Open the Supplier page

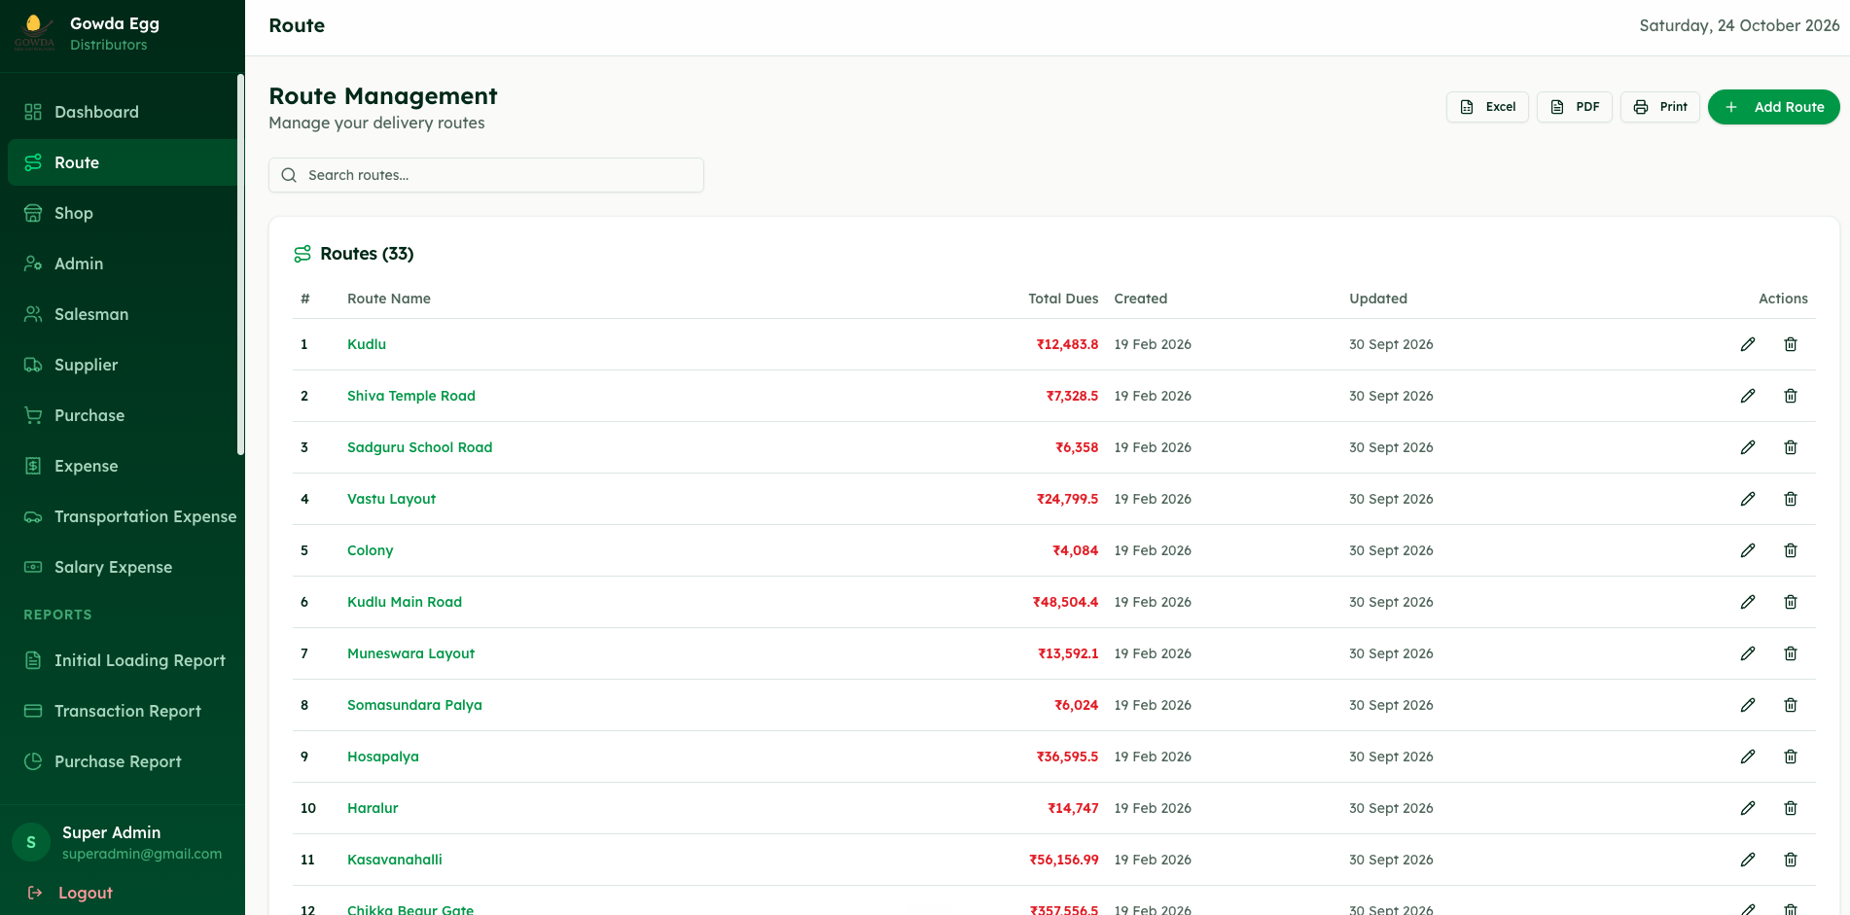click(123, 365)
